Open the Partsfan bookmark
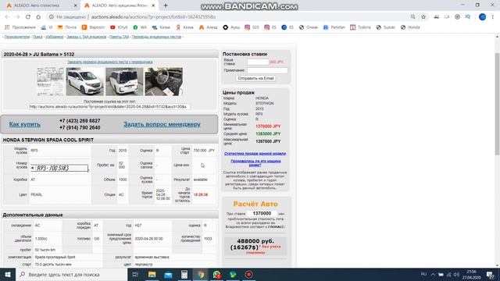500x281 pixels. (334, 27)
